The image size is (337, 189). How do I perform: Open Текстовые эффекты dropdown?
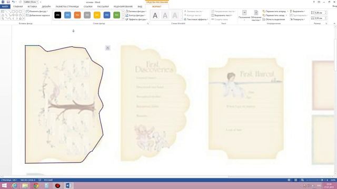click(196, 19)
